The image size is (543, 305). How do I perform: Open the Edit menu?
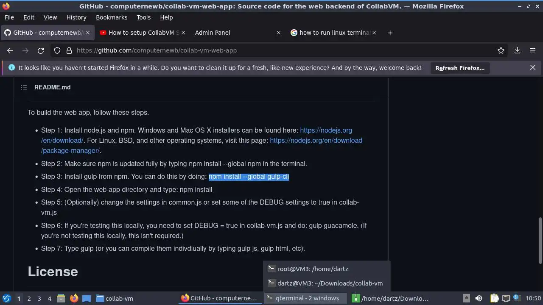click(x=29, y=17)
